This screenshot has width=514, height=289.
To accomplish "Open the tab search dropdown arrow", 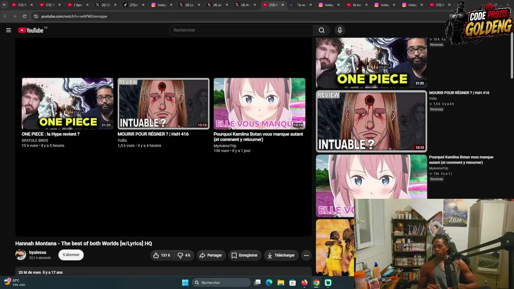I will [4, 5].
